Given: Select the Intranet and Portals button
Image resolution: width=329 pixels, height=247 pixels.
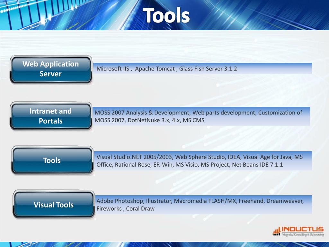Looking at the screenshot, I should pyautogui.click(x=51, y=116).
